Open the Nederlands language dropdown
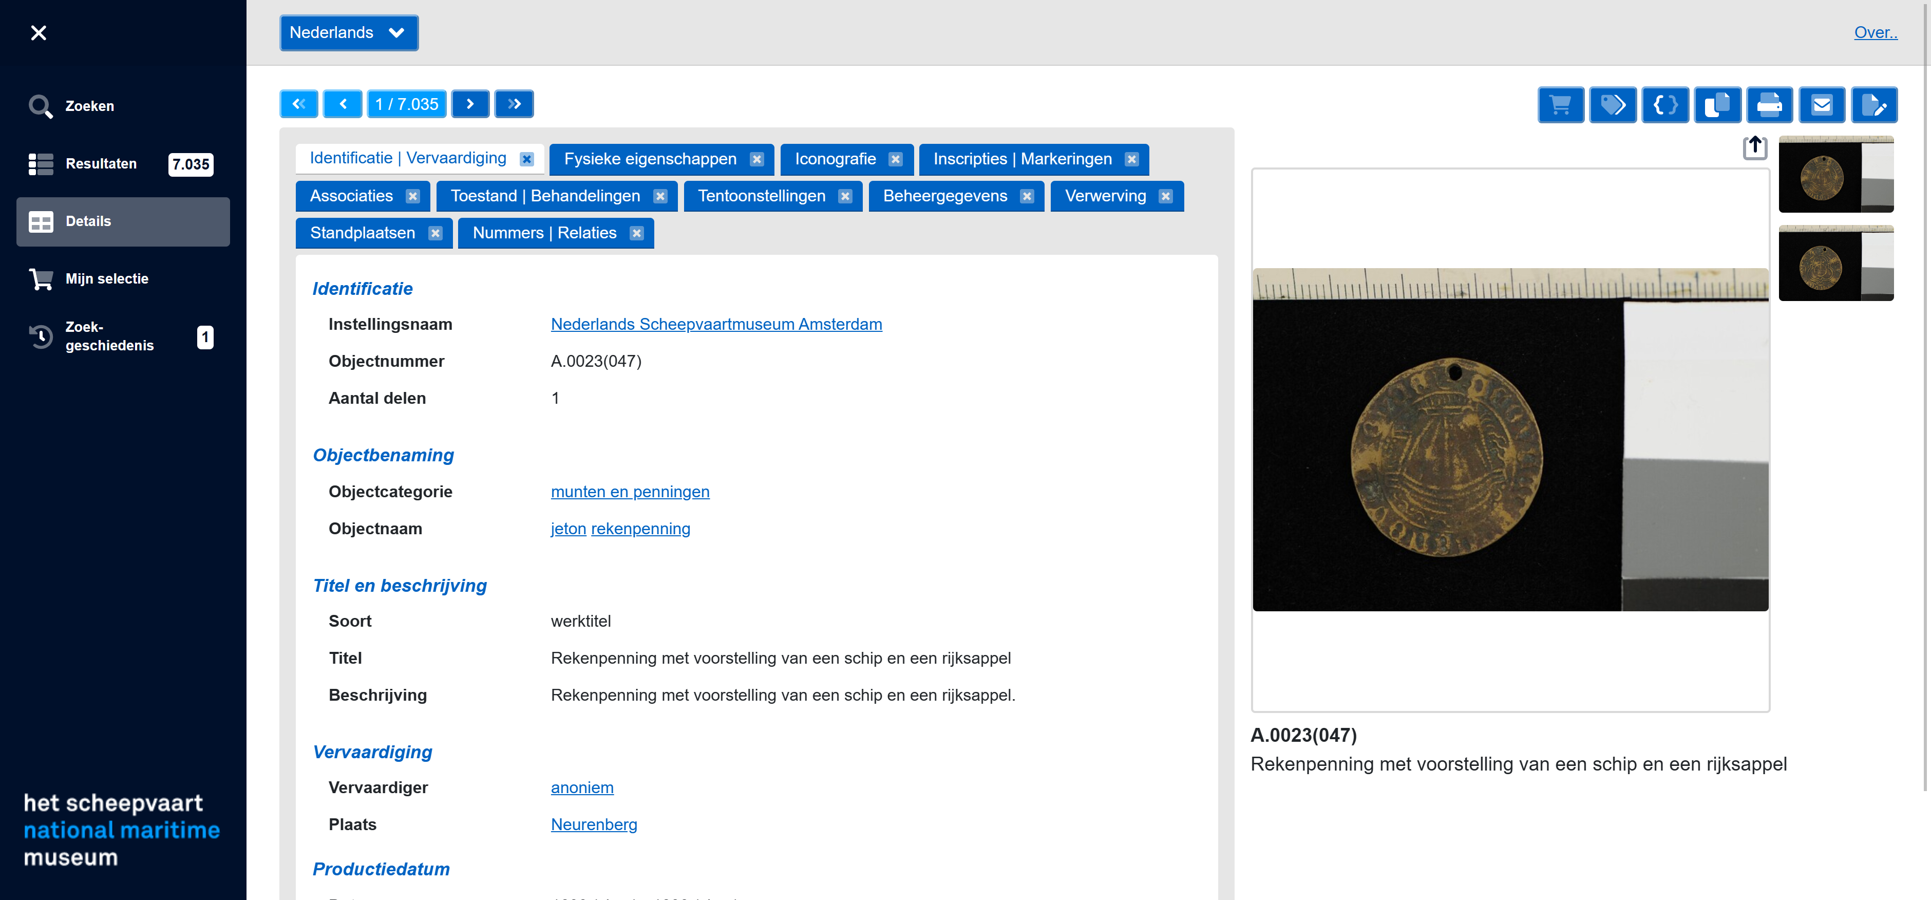This screenshot has height=900, width=1931. [x=349, y=33]
